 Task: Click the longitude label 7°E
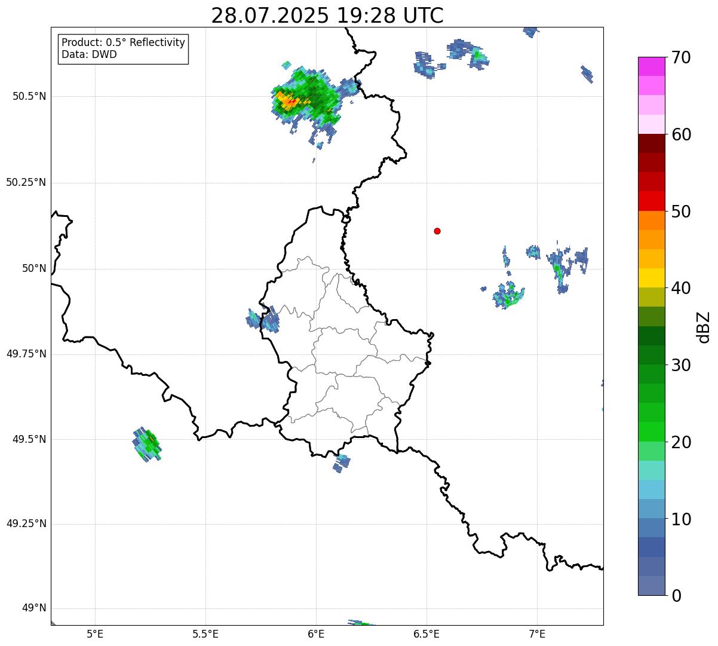pyautogui.click(x=537, y=633)
